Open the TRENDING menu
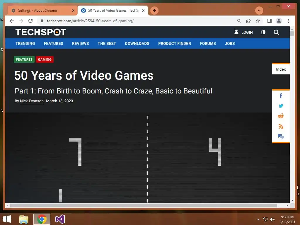Image resolution: width=300 pixels, height=225 pixels. tap(25, 43)
